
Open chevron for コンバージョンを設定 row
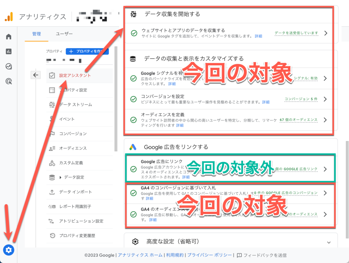(x=325, y=99)
